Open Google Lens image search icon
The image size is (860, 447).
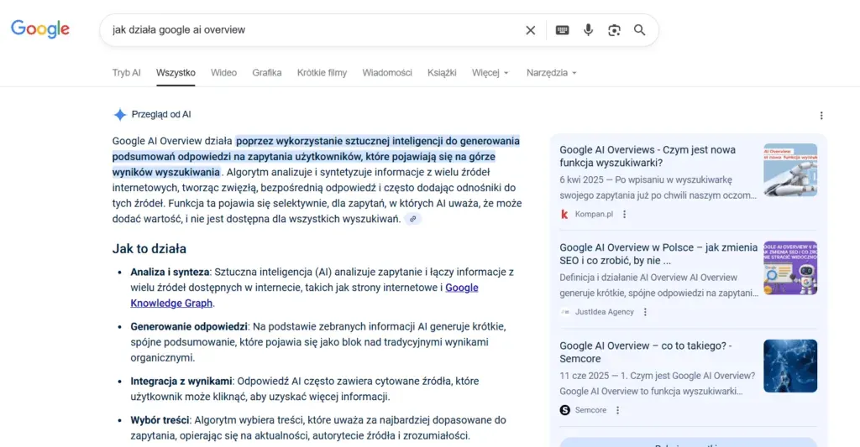(614, 30)
